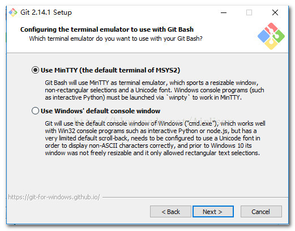295x231 pixels.
Task: Click the 'Use Windows' default console window' label text
Action: point(100,111)
